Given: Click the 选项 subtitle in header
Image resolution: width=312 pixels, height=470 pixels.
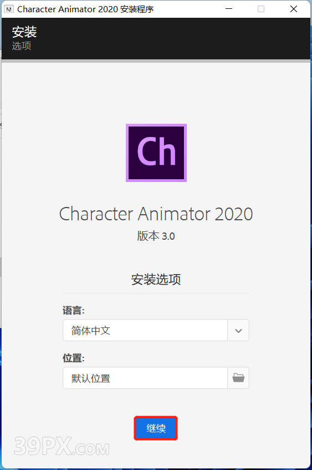Looking at the screenshot, I should pos(22,46).
